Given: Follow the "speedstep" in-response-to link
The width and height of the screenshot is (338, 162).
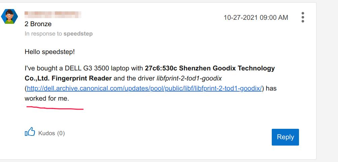Looking at the screenshot, I should pos(78,34).
